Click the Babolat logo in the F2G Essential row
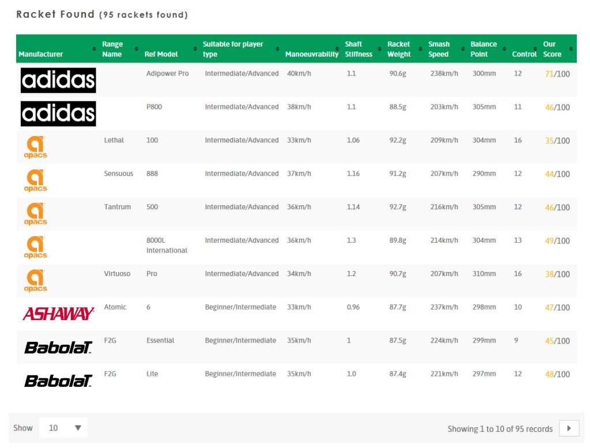 pyautogui.click(x=58, y=348)
